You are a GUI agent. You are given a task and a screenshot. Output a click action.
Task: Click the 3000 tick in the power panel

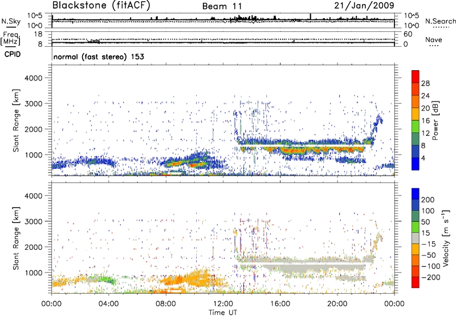(x=33, y=104)
